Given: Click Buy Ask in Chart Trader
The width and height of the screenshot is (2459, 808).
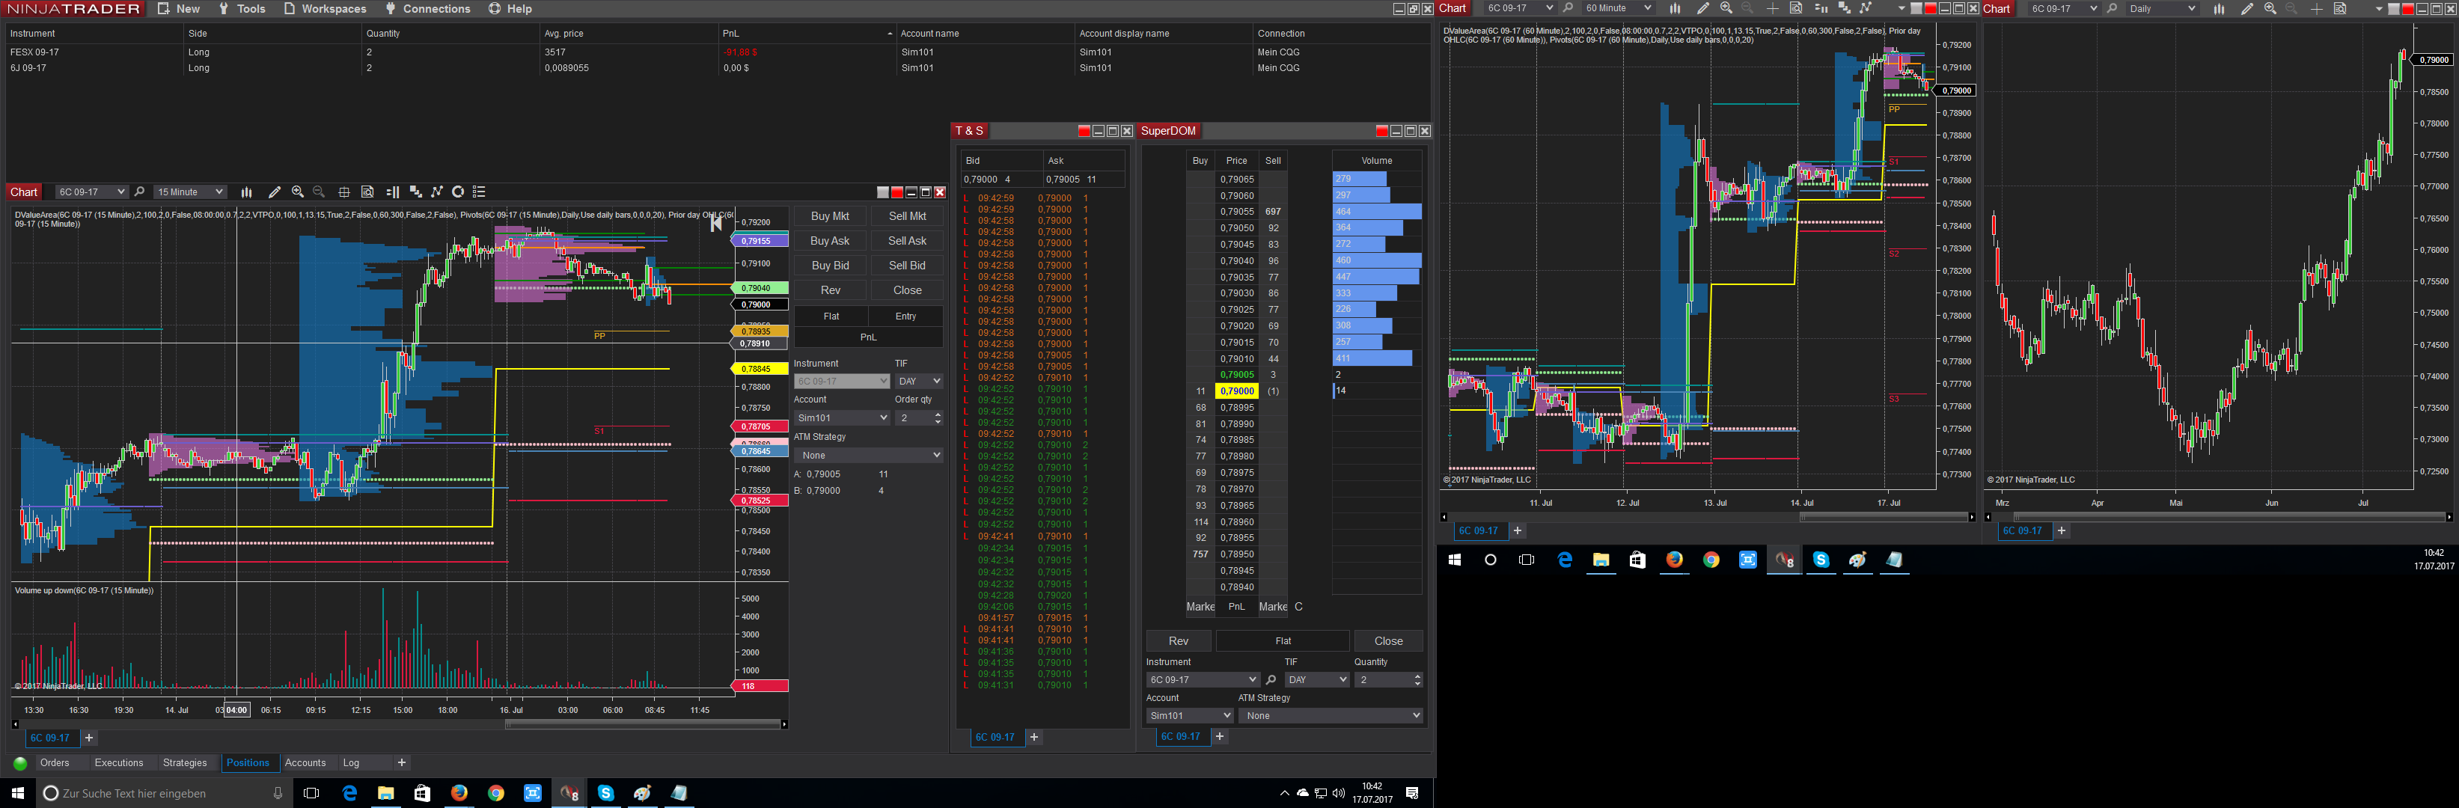Looking at the screenshot, I should coord(830,242).
